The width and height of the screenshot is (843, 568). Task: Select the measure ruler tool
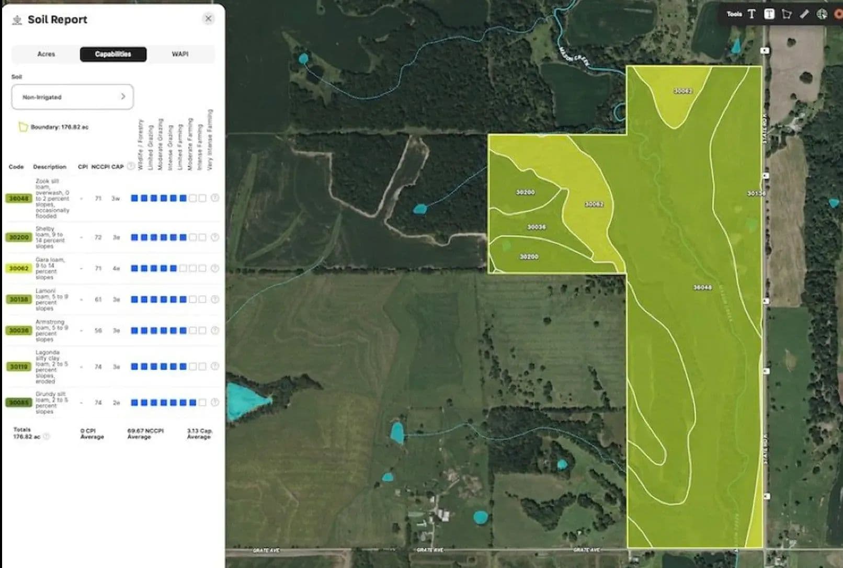click(x=804, y=14)
